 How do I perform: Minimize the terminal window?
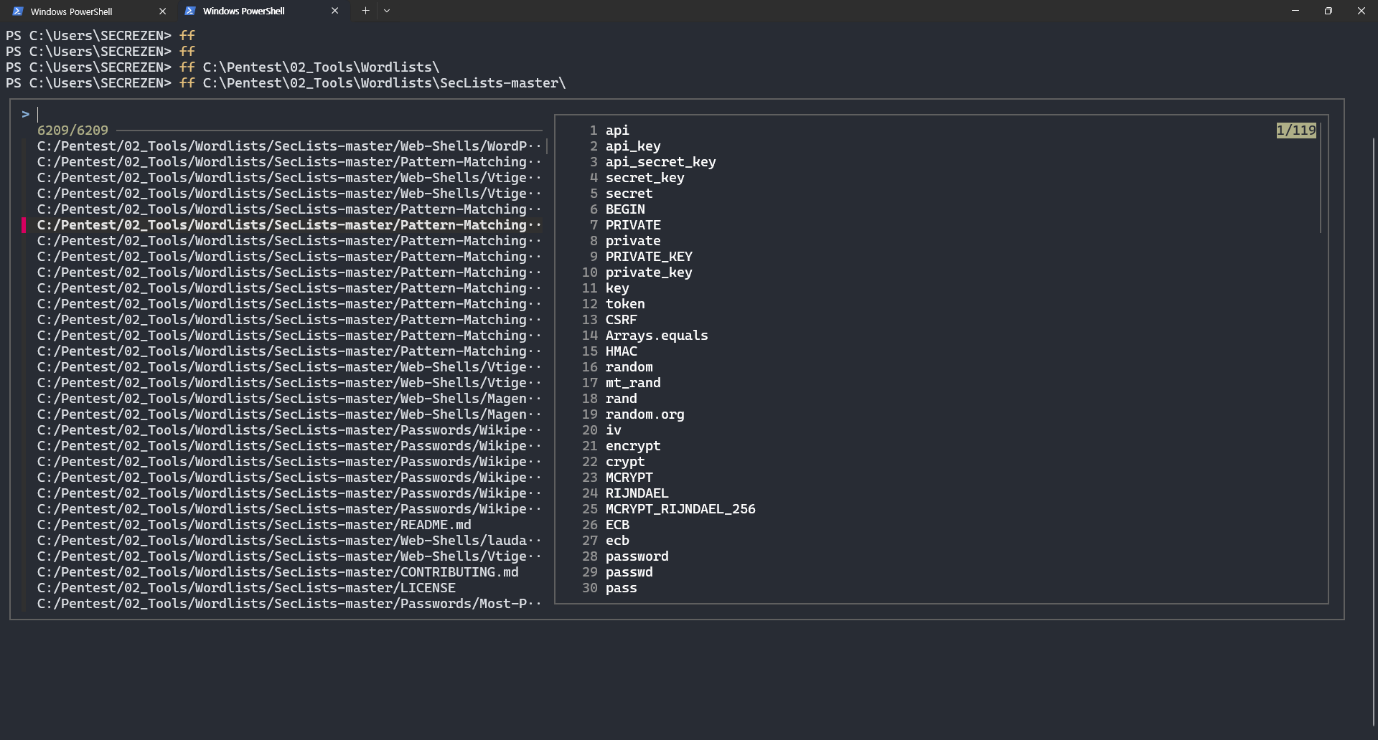point(1295,11)
